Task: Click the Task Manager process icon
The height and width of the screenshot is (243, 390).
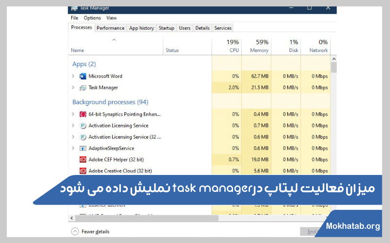Action: click(83, 88)
